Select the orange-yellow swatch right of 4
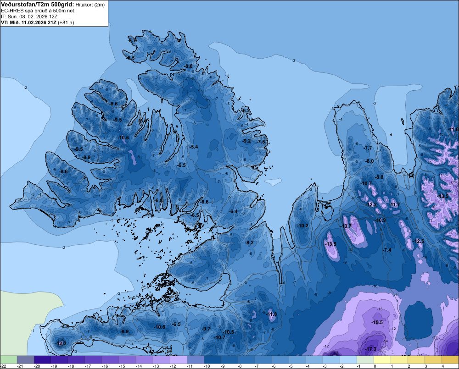The height and width of the screenshot is (369, 459). tap(450, 359)
